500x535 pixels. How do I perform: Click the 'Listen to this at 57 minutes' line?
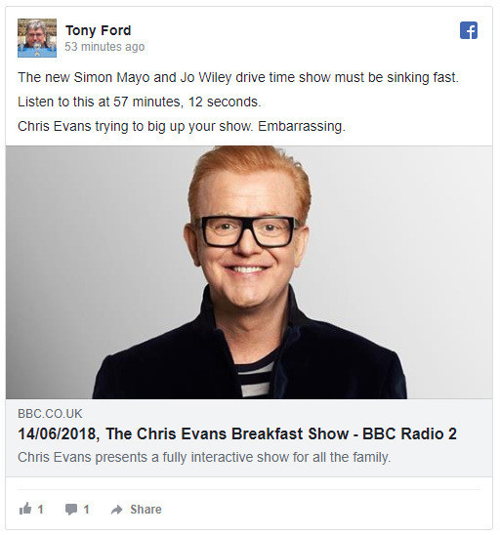140,102
